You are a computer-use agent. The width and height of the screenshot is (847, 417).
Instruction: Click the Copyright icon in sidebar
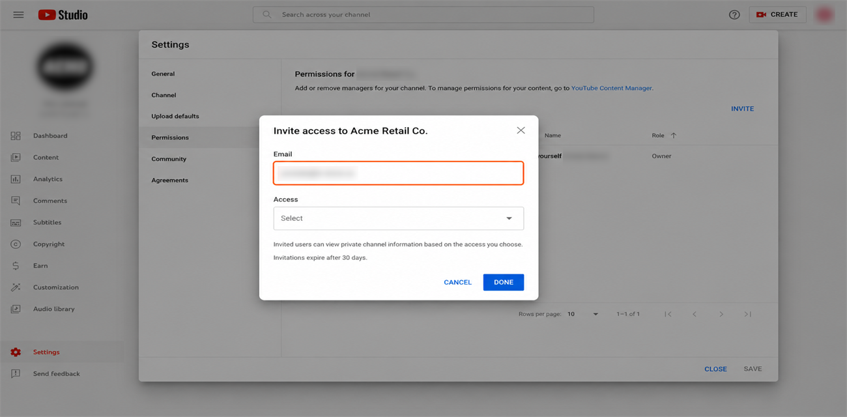[16, 244]
